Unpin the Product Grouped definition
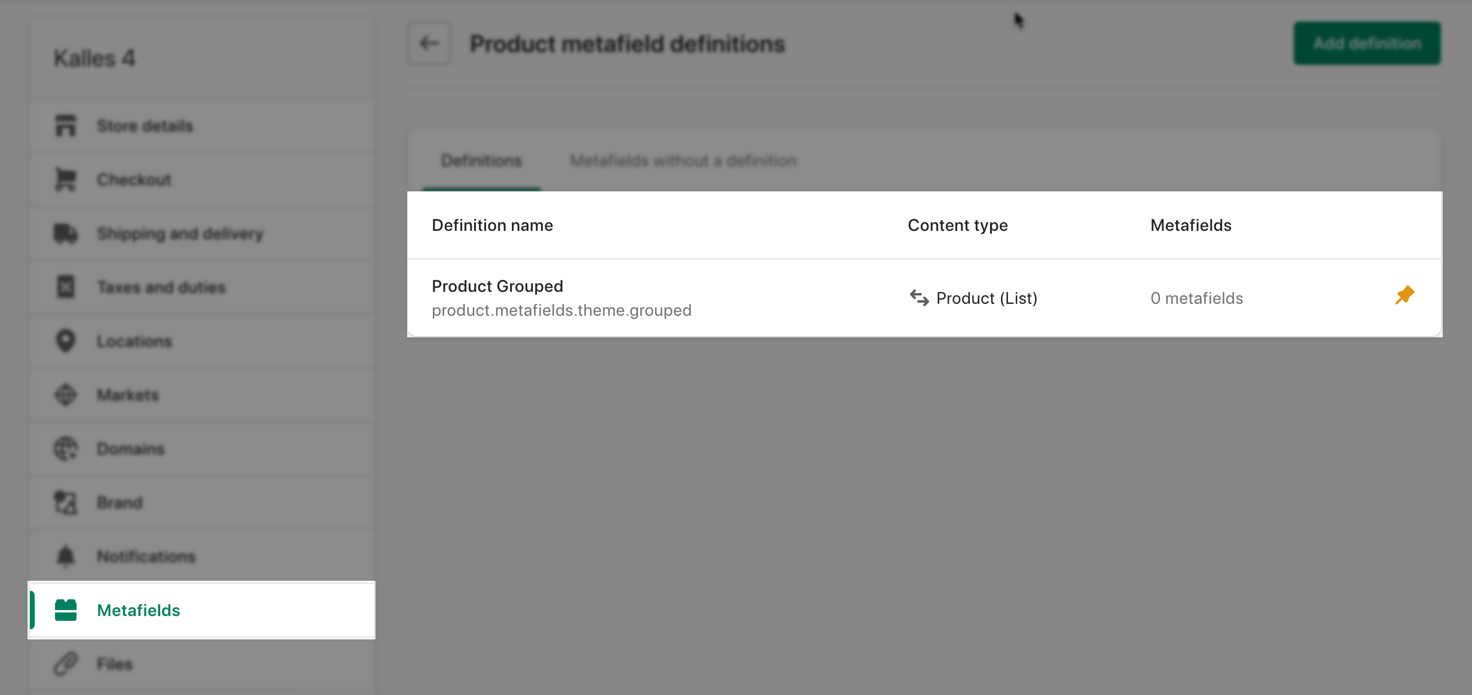Viewport: 1472px width, 695px height. (x=1404, y=295)
